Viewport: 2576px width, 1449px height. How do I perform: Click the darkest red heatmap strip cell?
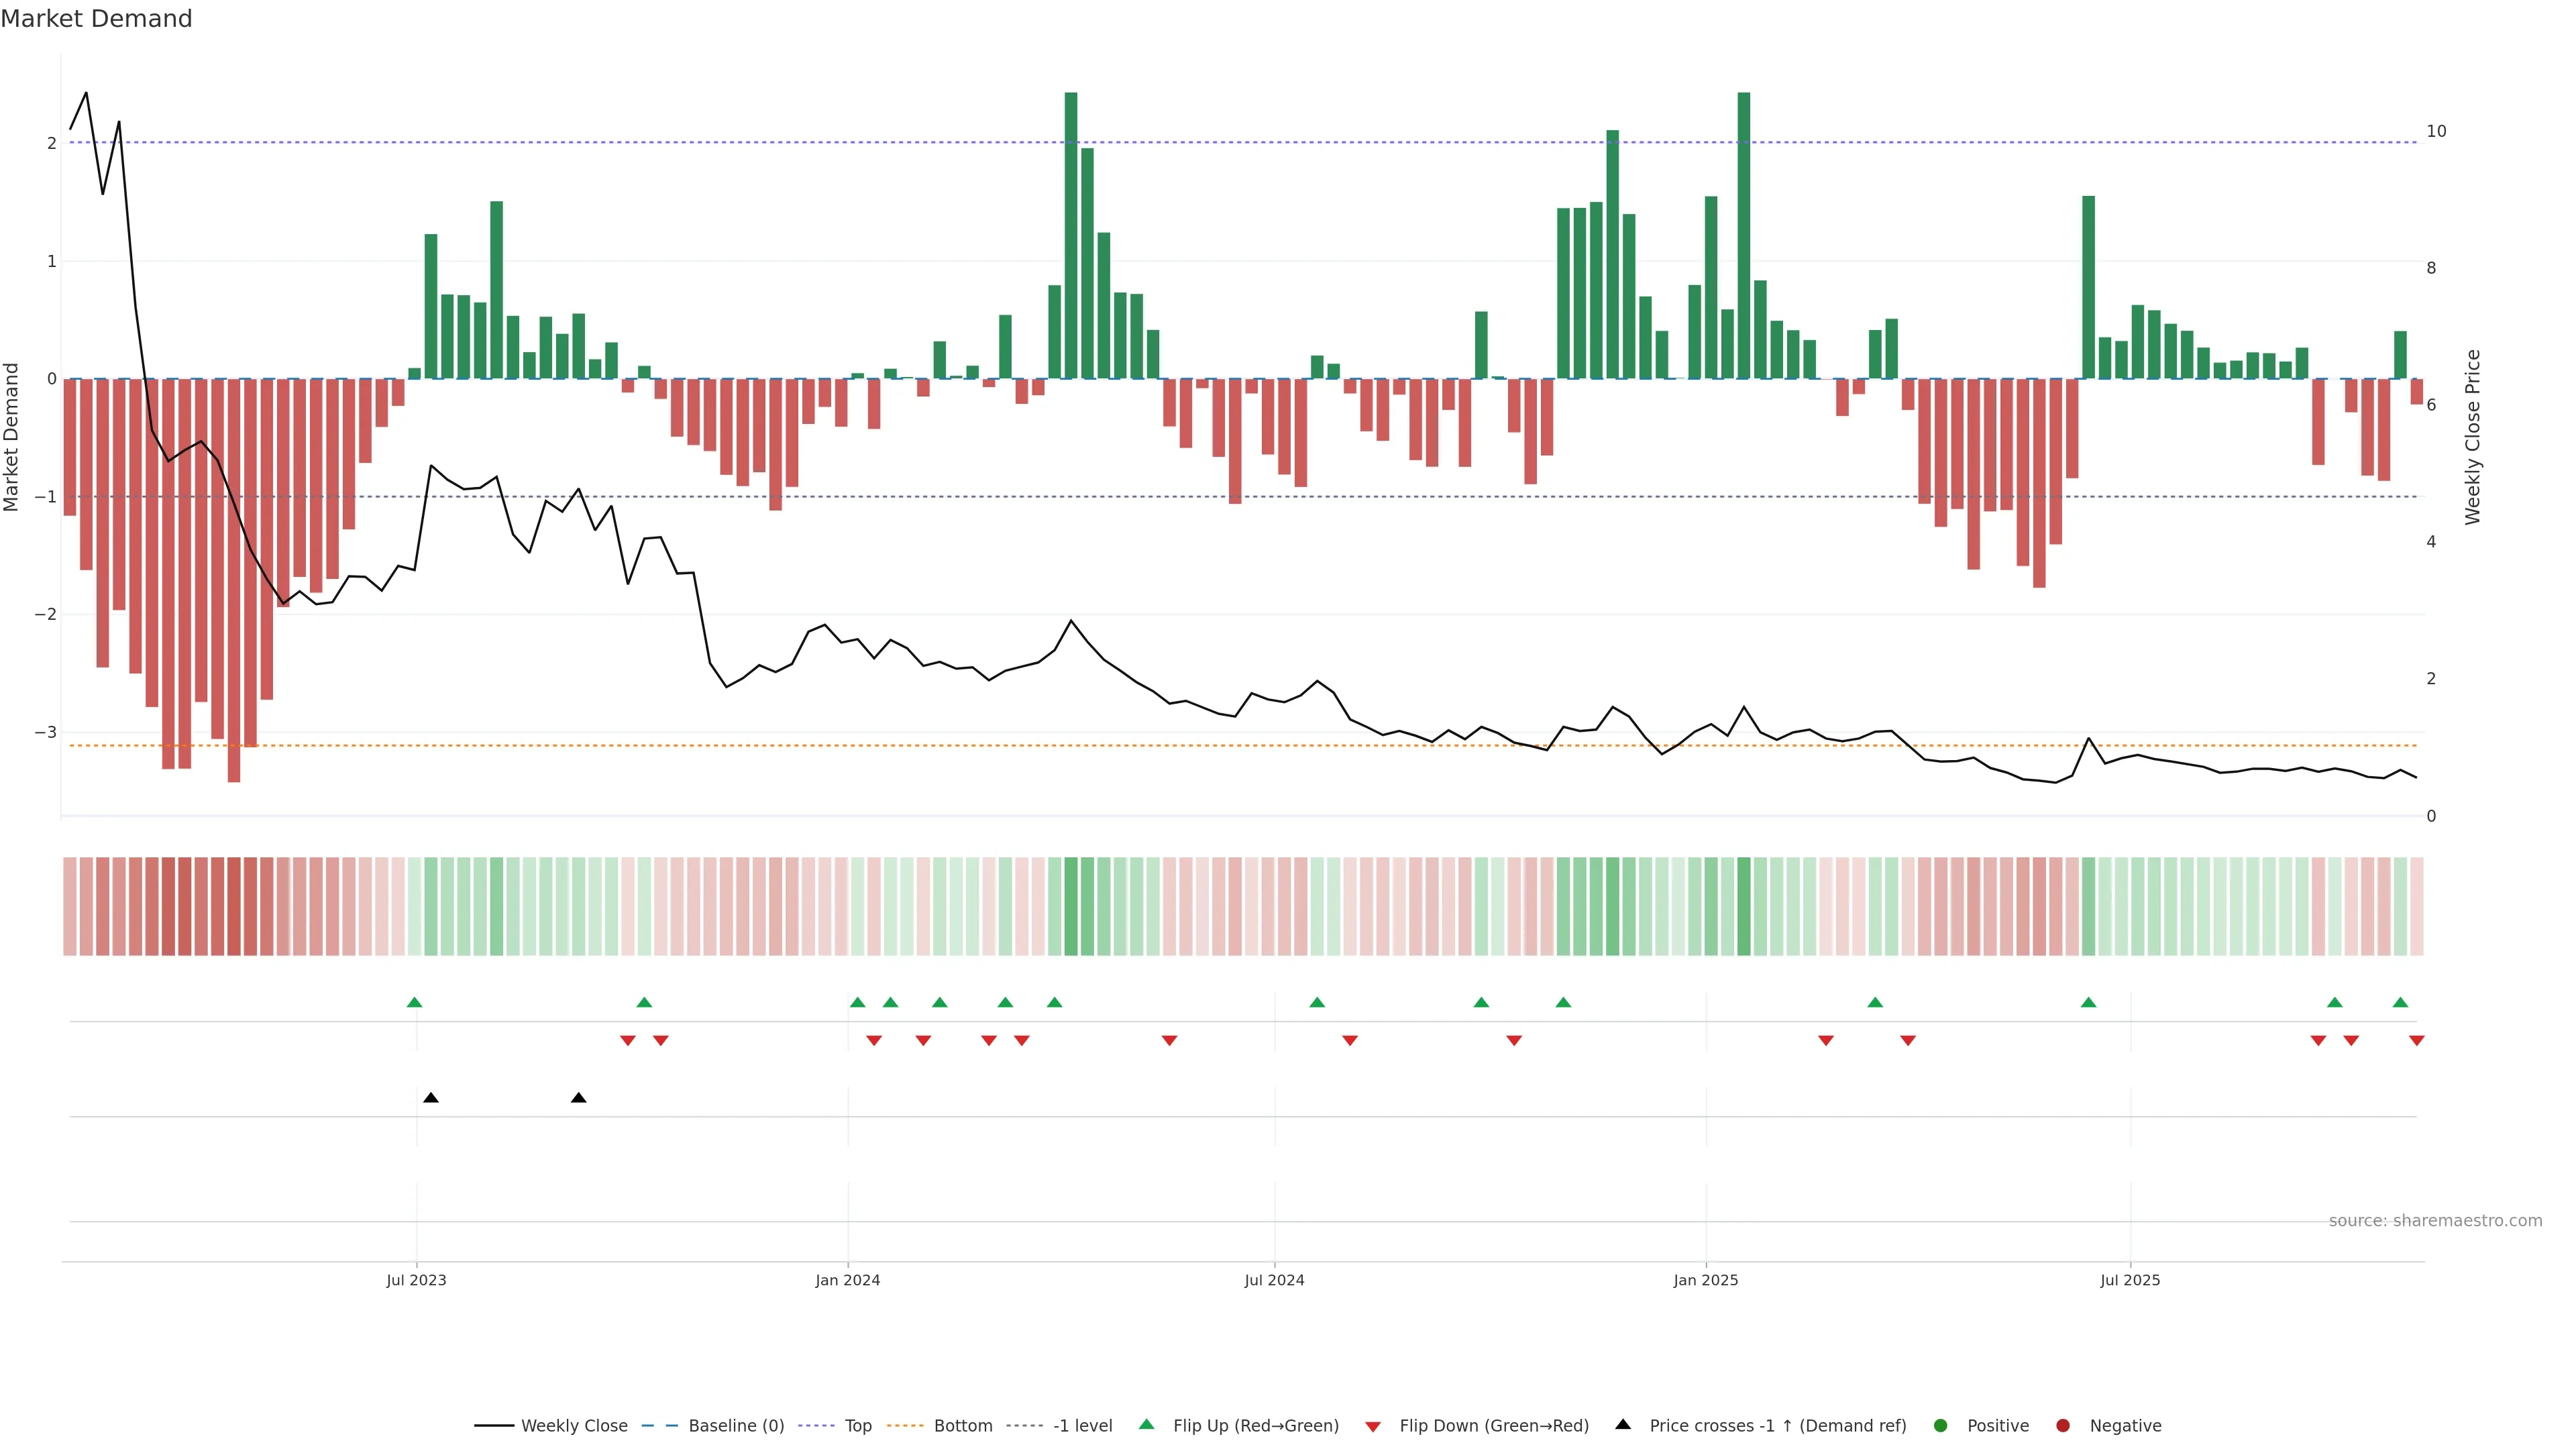tap(234, 906)
